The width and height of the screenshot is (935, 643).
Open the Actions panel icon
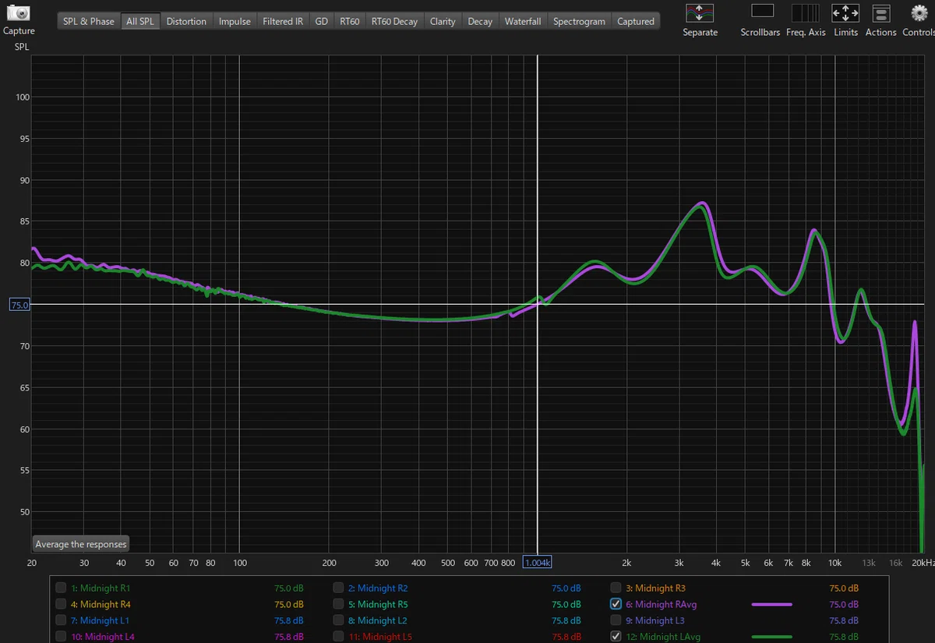tap(880, 12)
